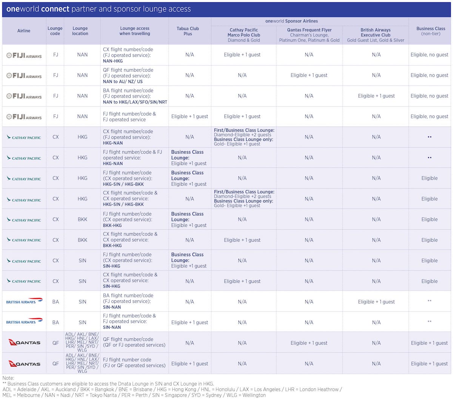Screen dimensions: 453x401
Task: Click 'Eligible + 1 guest' under Qantas Frequent Flyer in the QF flight number/code row
Action: 309,343
